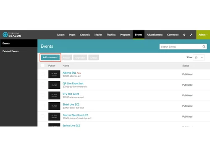
Task: Open the Alberto SNL event link
Action: [x=69, y=73]
